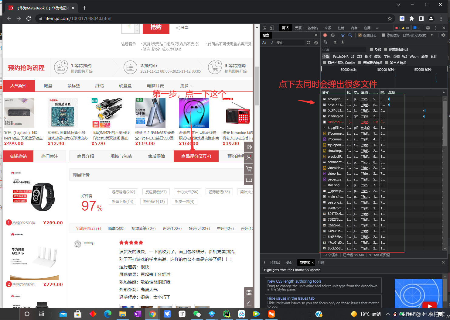Click inside the 过滤 filter input field
450x320 pixels.
tap(344, 50)
